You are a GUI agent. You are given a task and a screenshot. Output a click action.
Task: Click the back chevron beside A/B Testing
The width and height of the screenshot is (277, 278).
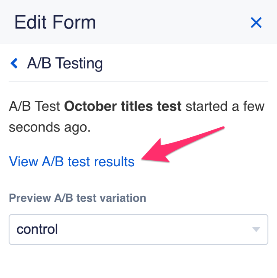coord(14,64)
